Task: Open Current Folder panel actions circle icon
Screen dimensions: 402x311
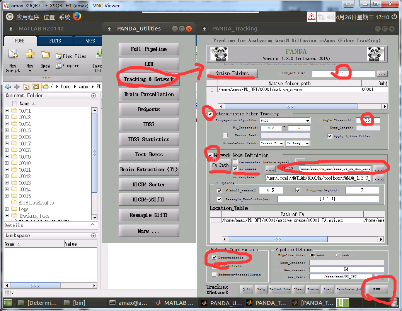Action: coord(94,95)
